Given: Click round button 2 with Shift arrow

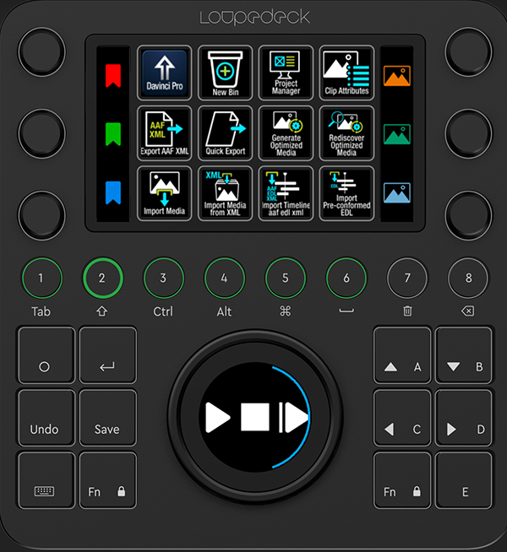Looking at the screenshot, I should coord(103,279).
